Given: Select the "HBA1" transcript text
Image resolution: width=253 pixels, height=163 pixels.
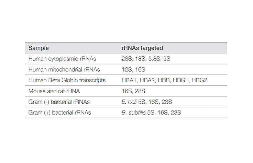Looking at the screenshot, I should pyautogui.click(x=129, y=80).
